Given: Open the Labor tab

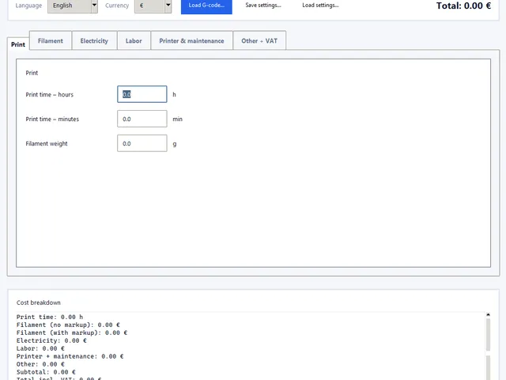Looking at the screenshot, I should pyautogui.click(x=134, y=40).
